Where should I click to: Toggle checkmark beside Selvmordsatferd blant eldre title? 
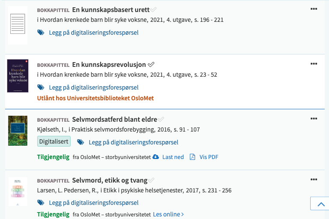click(161, 119)
